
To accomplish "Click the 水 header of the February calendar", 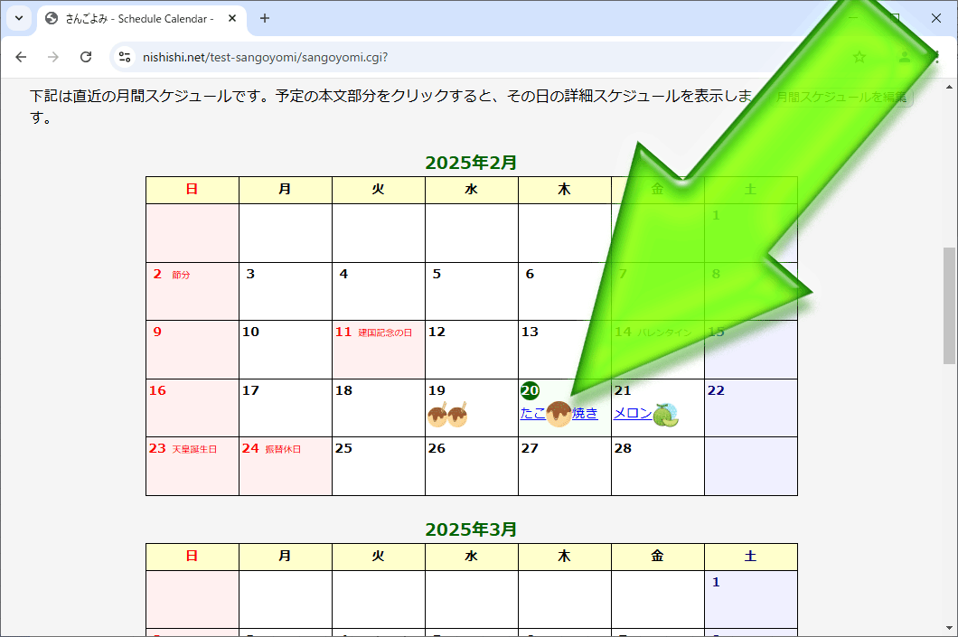I will [471, 190].
